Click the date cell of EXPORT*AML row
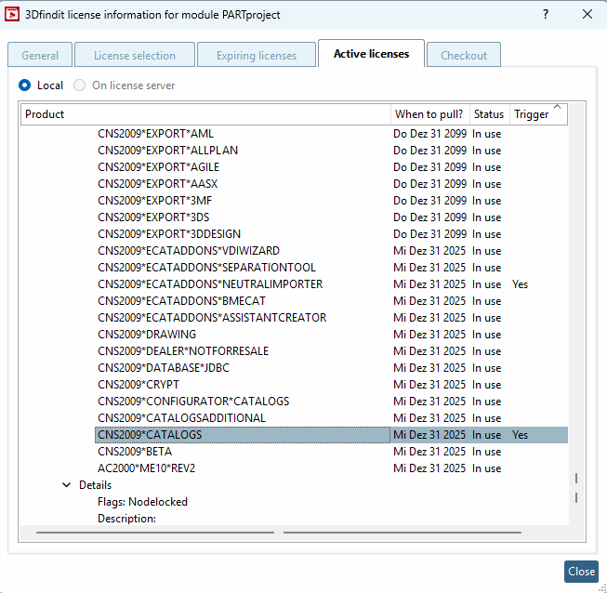Viewport: 607px width, 593px height. tap(429, 134)
